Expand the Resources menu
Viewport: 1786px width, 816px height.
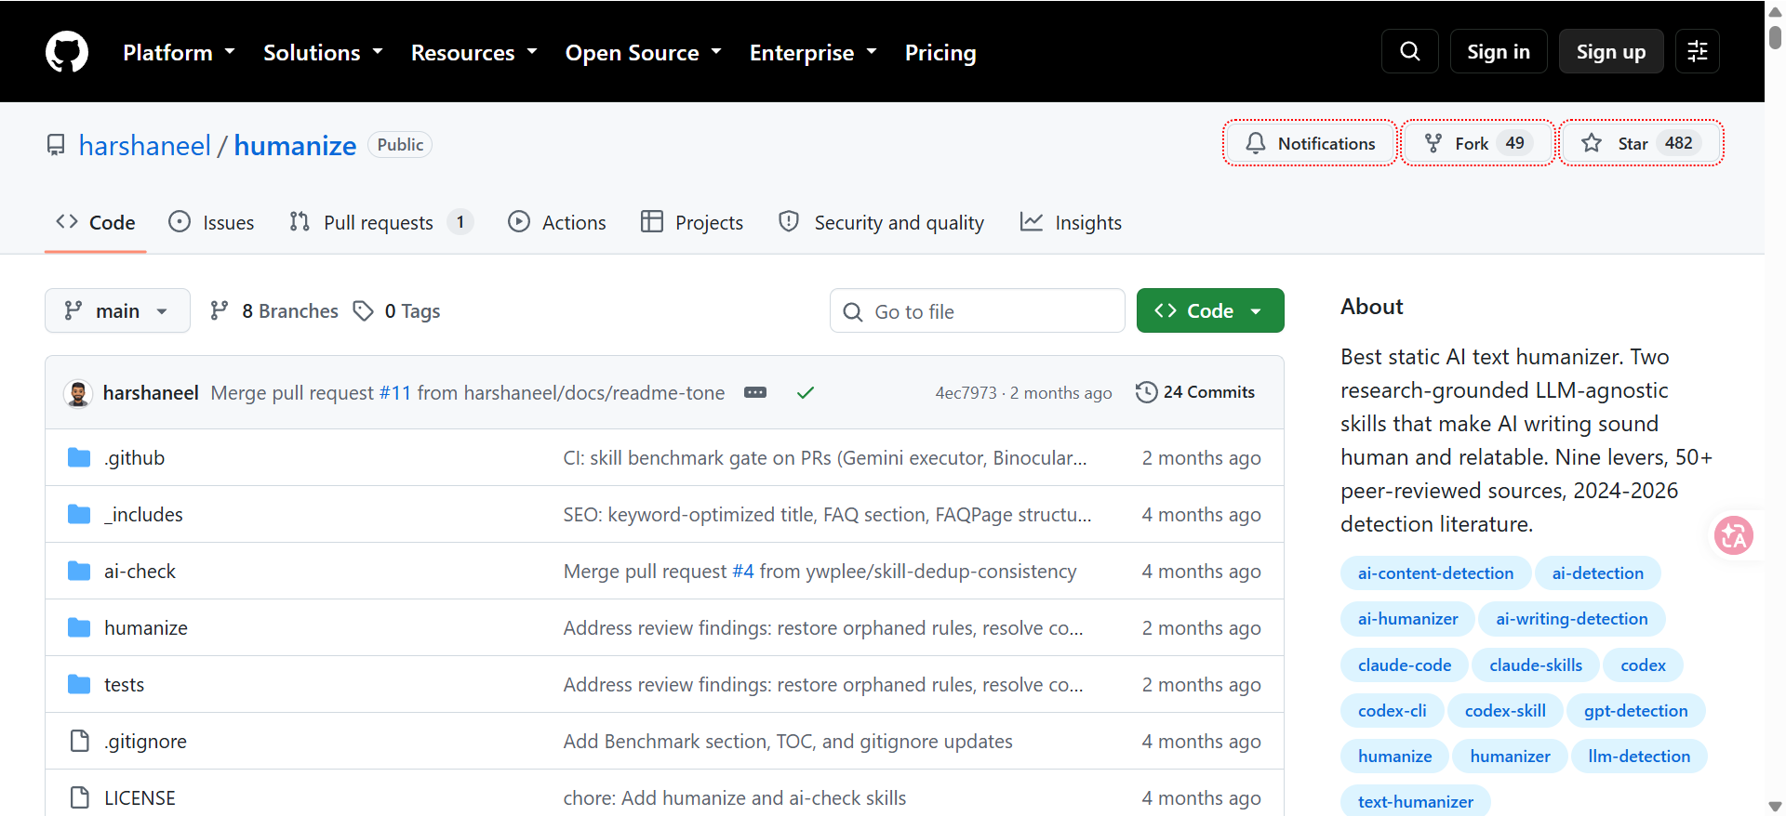[x=474, y=52]
